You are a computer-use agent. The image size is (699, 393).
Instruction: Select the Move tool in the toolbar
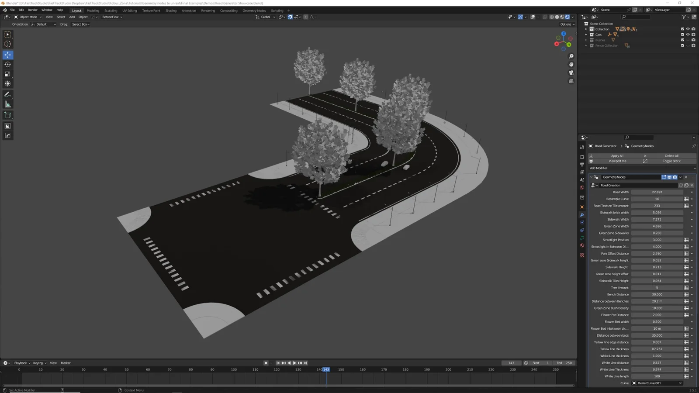click(x=7, y=55)
